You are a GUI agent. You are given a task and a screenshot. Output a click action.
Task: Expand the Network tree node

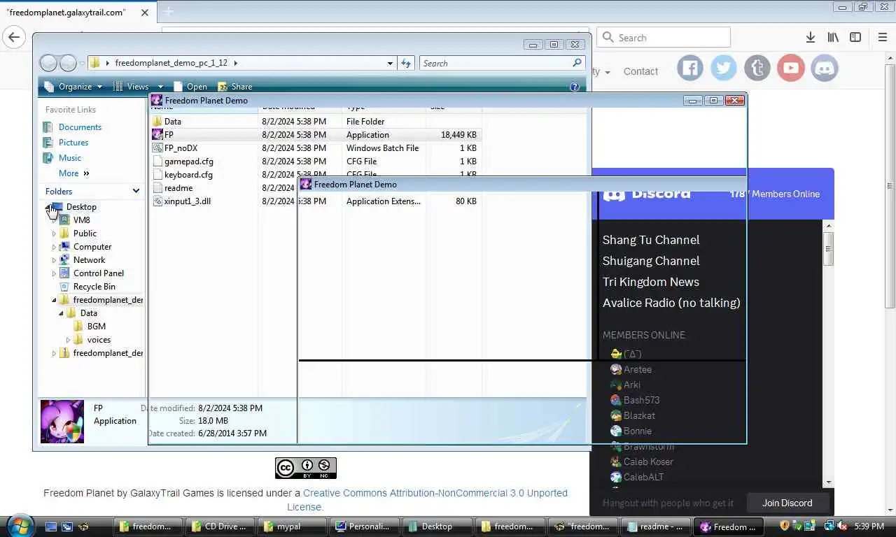click(54, 260)
